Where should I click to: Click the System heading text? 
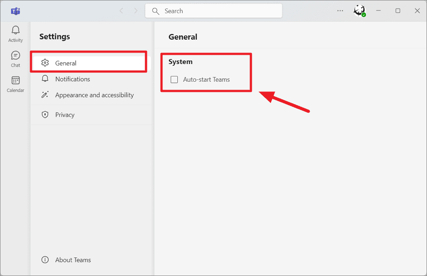click(181, 62)
